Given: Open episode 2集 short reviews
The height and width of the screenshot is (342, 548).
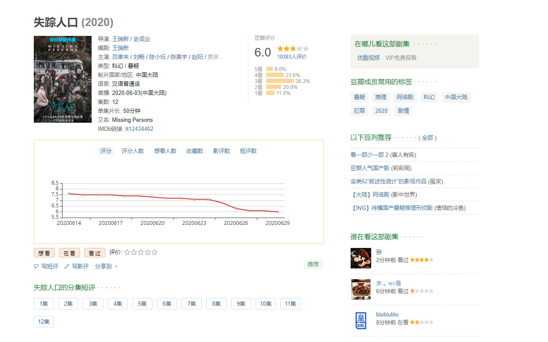Looking at the screenshot, I should tap(68, 304).
